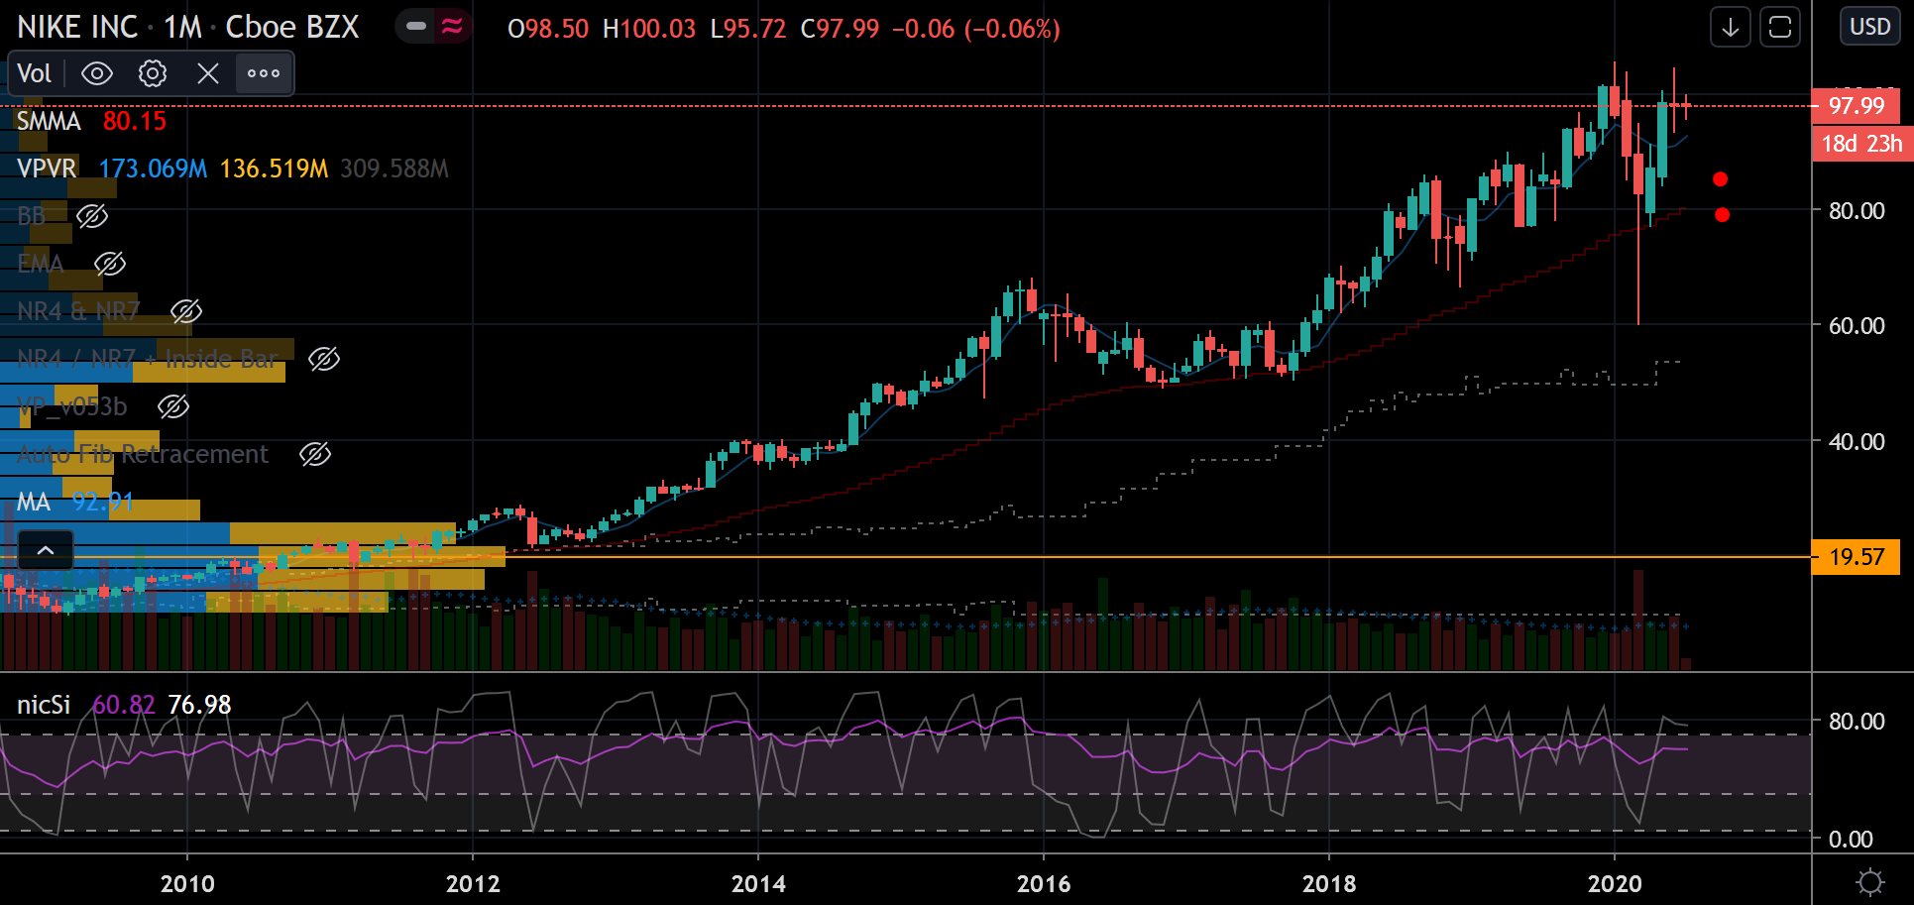Viewport: 1914px width, 905px height.
Task: Open the USD currency selector
Action: point(1870,27)
